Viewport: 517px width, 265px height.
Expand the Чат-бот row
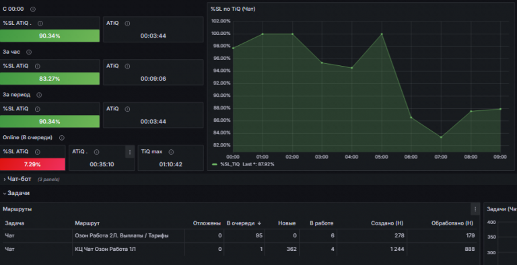[x=5, y=180]
